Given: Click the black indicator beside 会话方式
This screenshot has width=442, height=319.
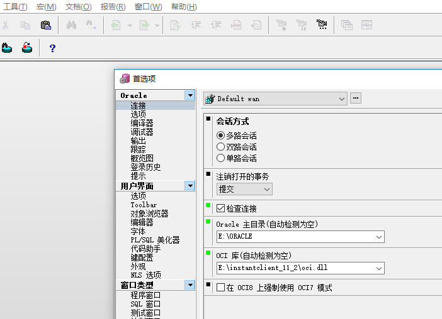Looking at the screenshot, I should [x=208, y=119].
